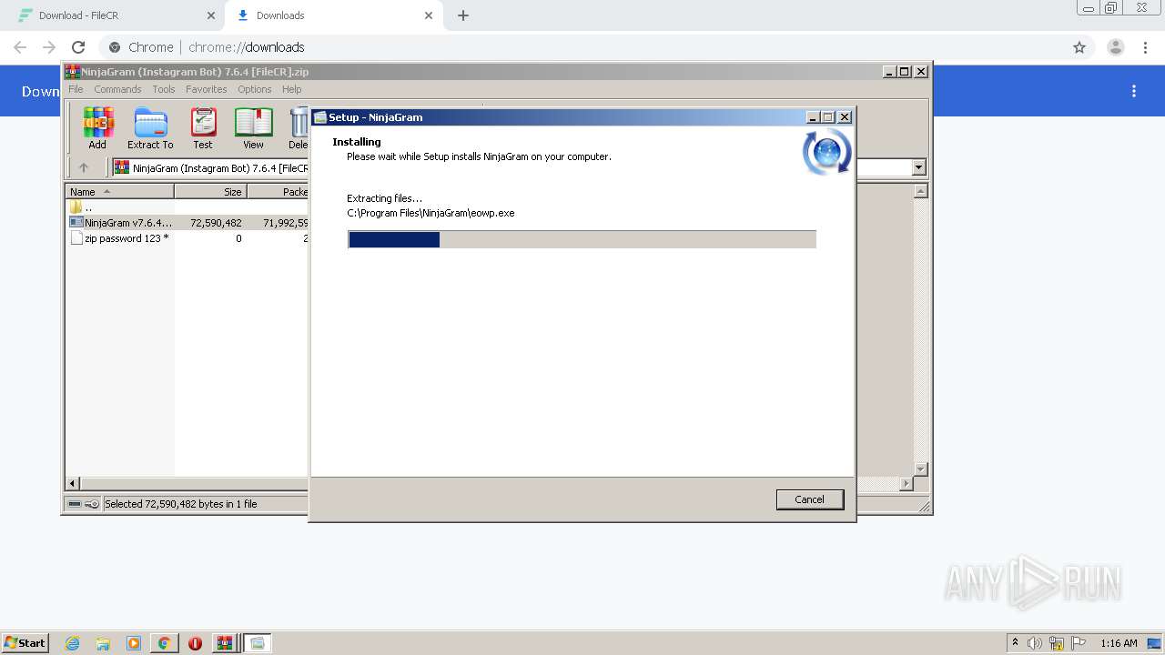The width and height of the screenshot is (1165, 655).
Task: Open Opera browser from taskbar
Action: click(195, 643)
